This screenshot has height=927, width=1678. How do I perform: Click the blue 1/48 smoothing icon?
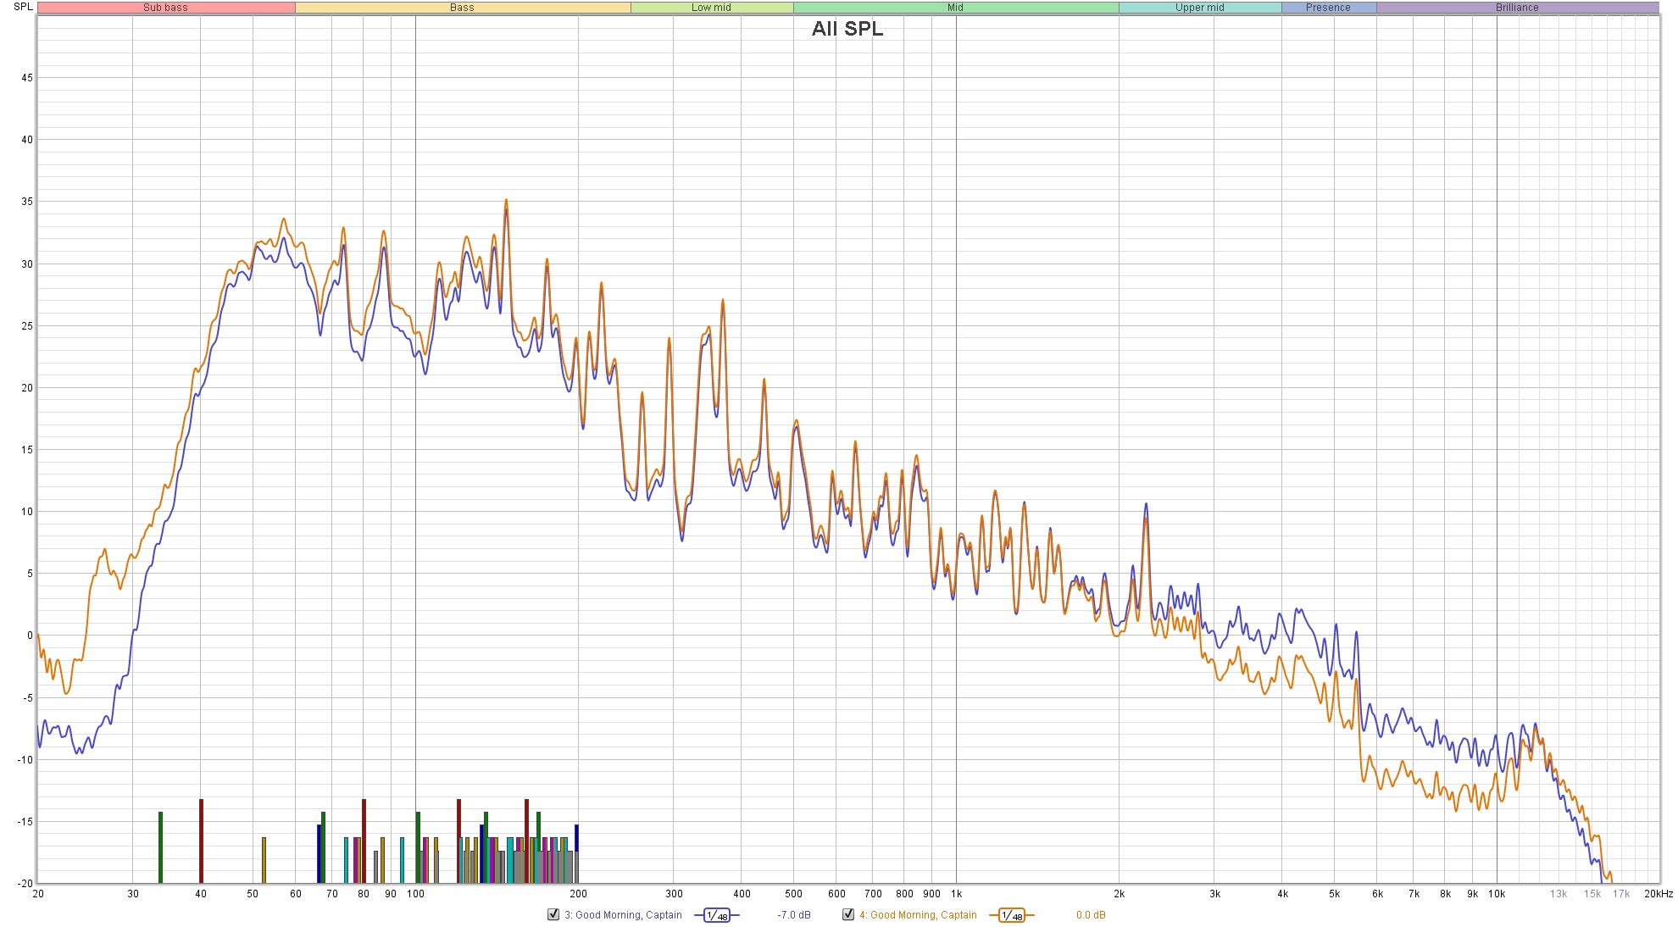717,915
